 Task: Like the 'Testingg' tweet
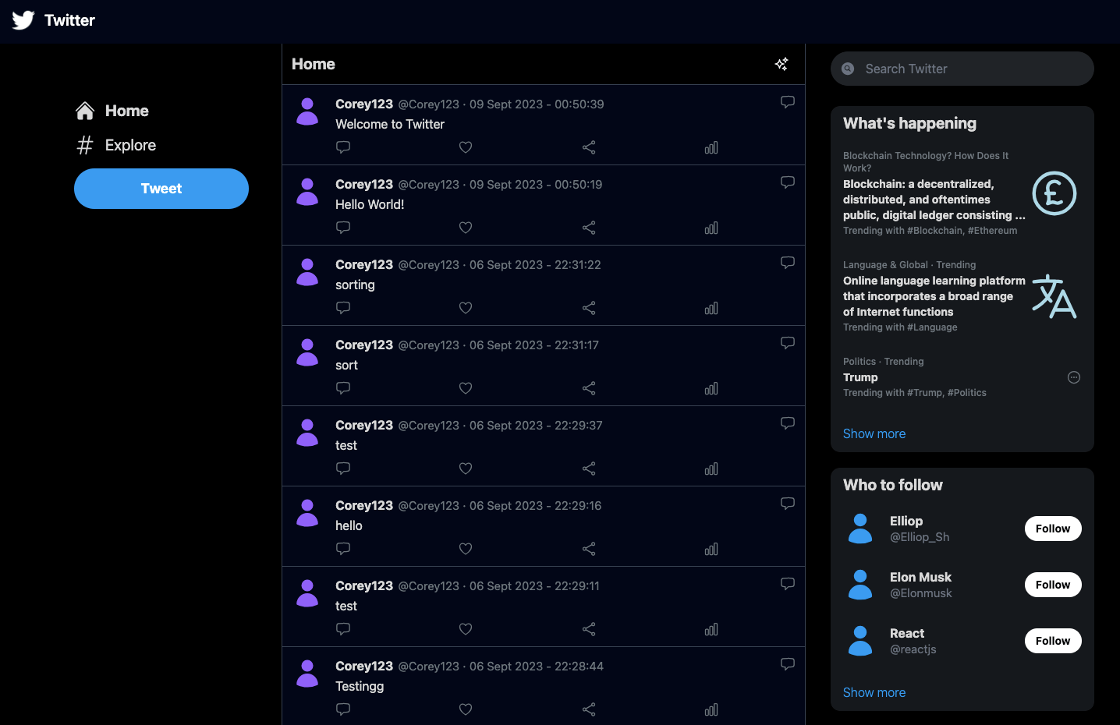click(x=466, y=709)
